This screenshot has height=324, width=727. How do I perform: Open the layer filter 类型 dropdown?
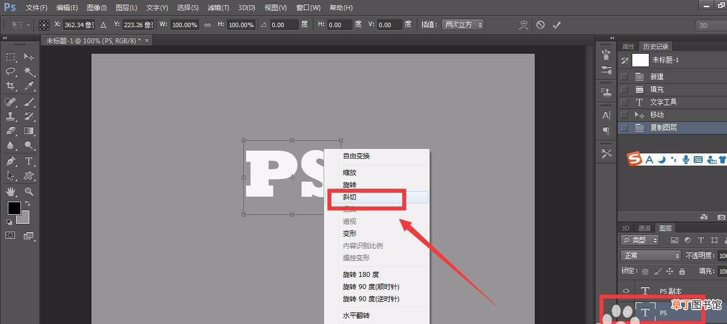(x=639, y=240)
